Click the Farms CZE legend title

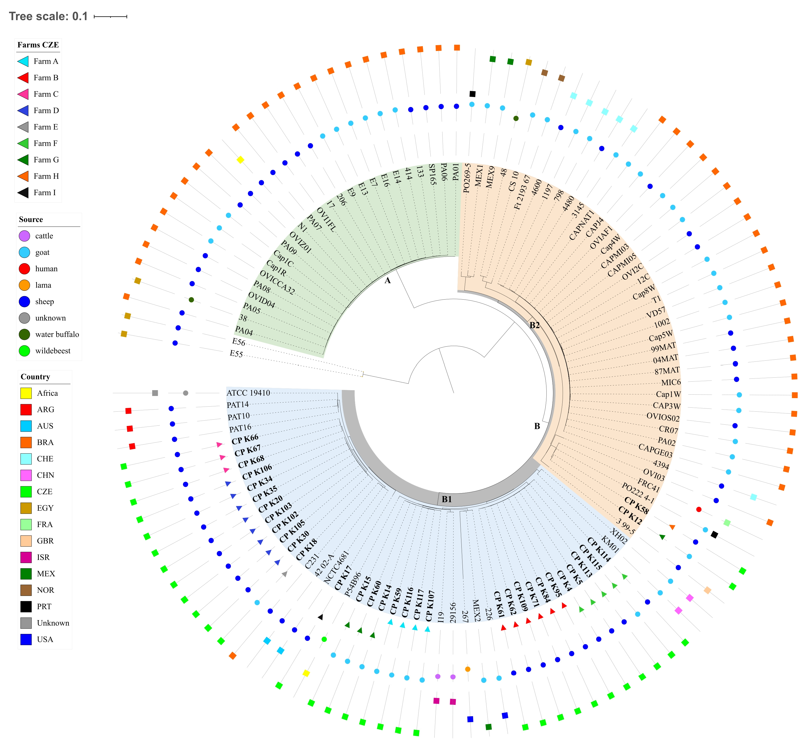click(x=38, y=45)
